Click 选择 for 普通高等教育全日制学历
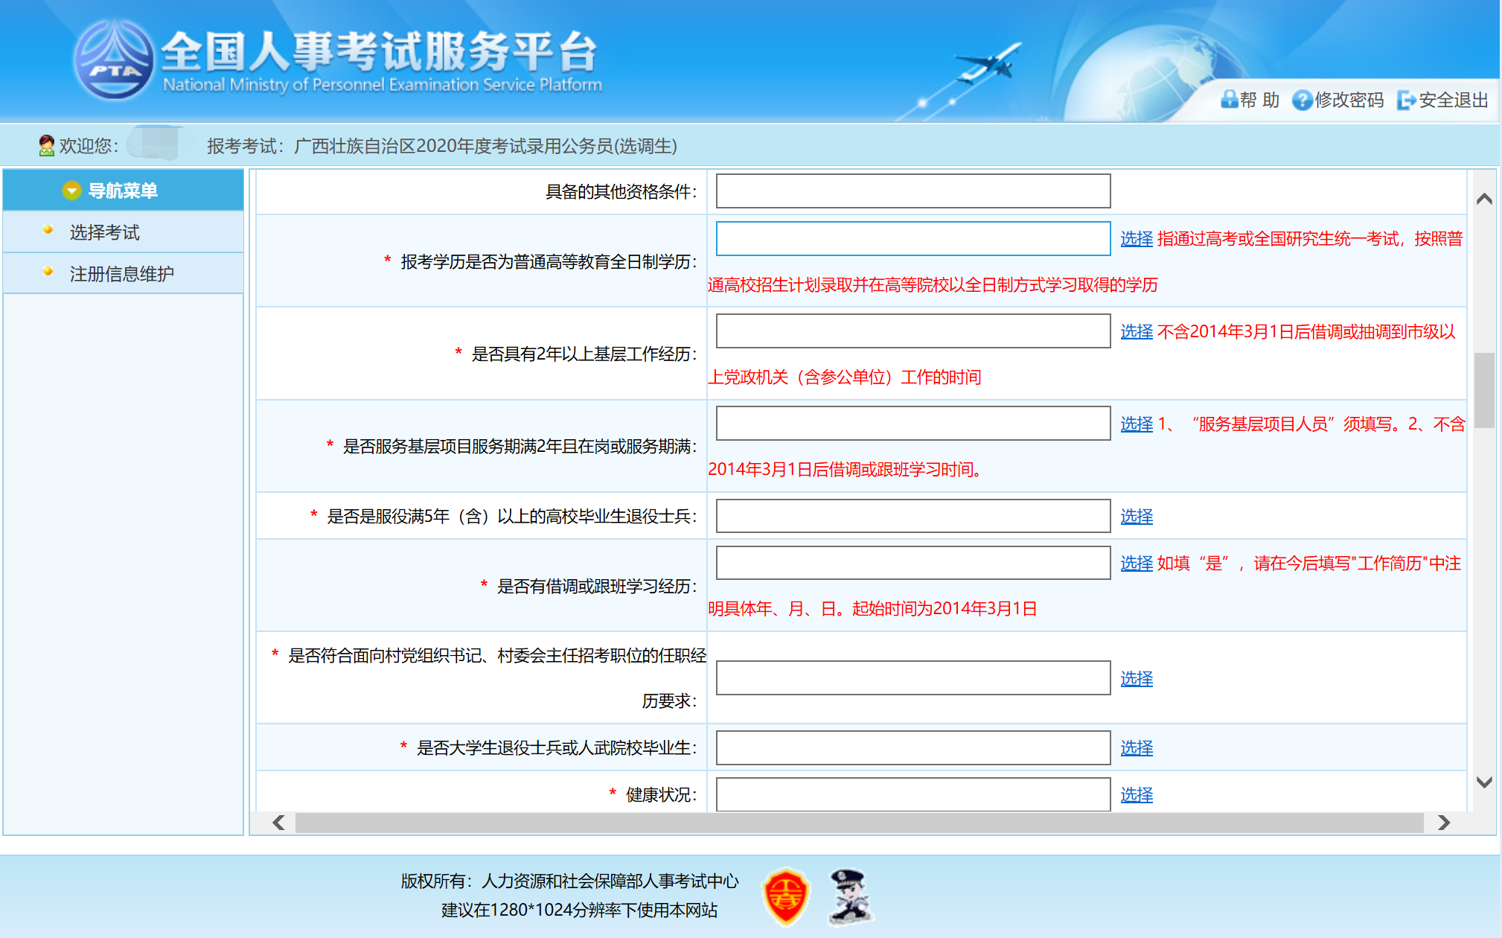This screenshot has width=1502, height=938. pos(1137,238)
